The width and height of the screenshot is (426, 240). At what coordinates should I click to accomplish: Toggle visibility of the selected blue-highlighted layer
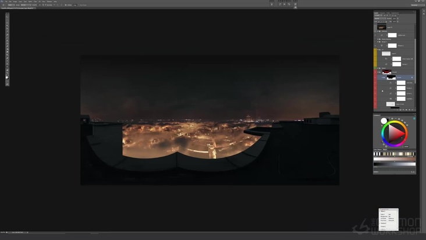(x=375, y=77)
